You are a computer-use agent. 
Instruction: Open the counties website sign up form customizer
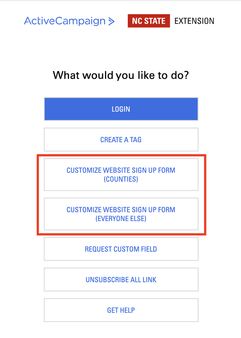(121, 175)
